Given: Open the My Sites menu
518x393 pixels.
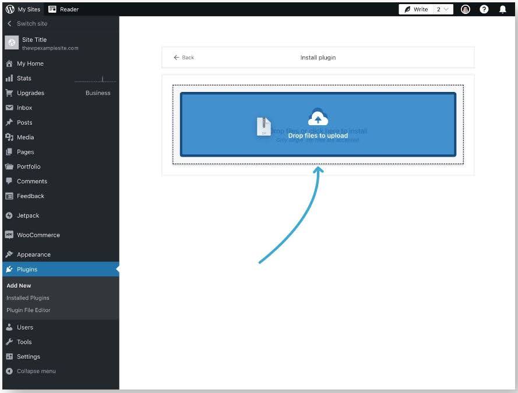Looking at the screenshot, I should (x=23, y=9).
